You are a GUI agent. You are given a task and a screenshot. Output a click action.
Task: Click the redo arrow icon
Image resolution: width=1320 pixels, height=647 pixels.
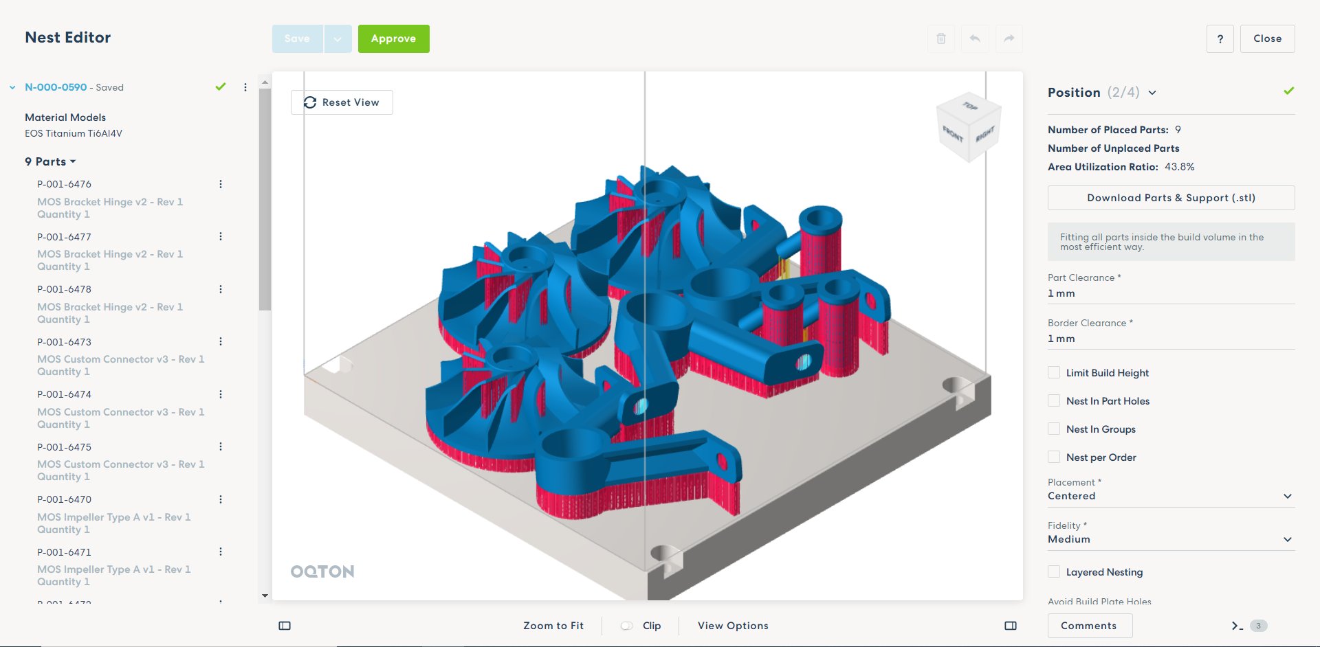point(1009,38)
